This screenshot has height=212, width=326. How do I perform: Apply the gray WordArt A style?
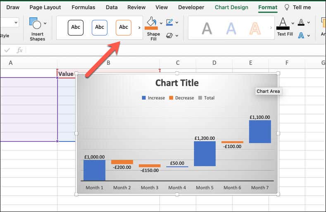207,28
